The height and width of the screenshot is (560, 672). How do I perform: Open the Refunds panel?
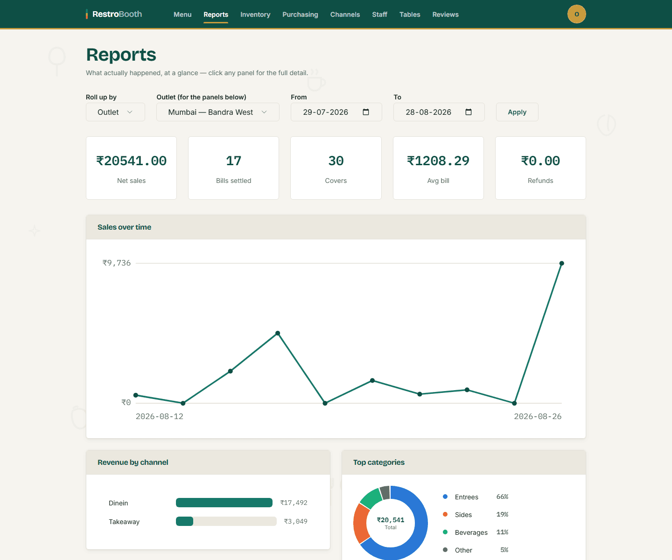pyautogui.click(x=540, y=168)
